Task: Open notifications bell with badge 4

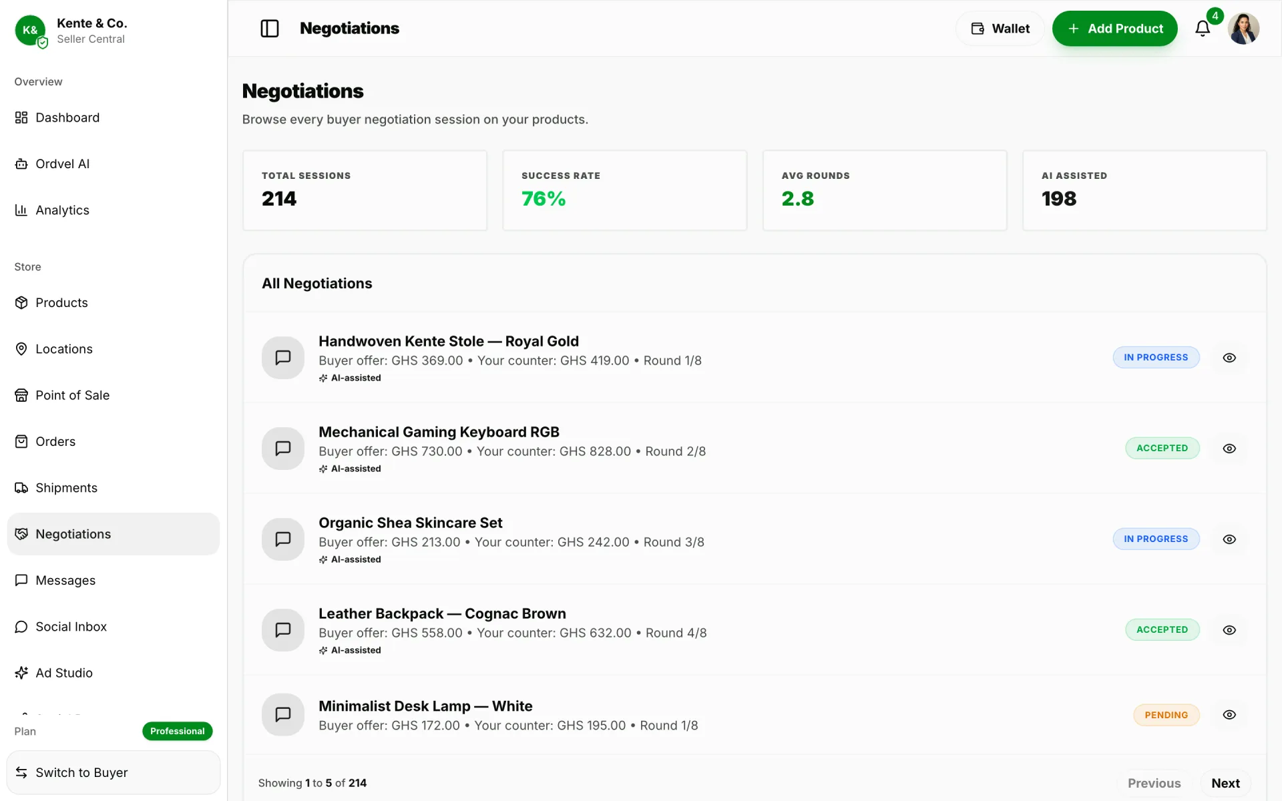Action: (1203, 29)
